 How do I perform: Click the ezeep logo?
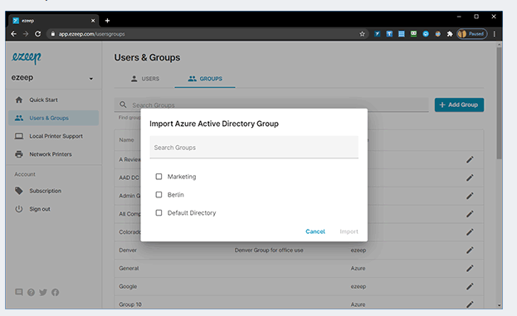[27, 58]
